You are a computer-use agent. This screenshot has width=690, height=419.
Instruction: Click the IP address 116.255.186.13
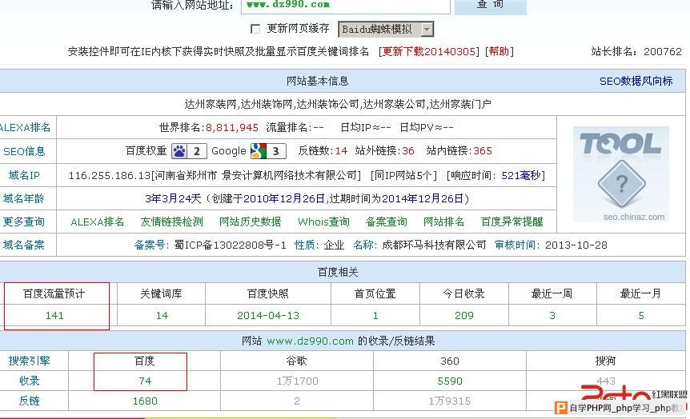click(x=110, y=175)
